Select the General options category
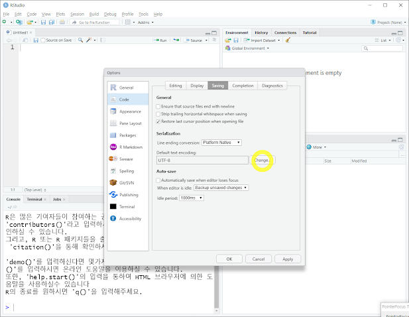The image size is (409, 317). click(128, 88)
